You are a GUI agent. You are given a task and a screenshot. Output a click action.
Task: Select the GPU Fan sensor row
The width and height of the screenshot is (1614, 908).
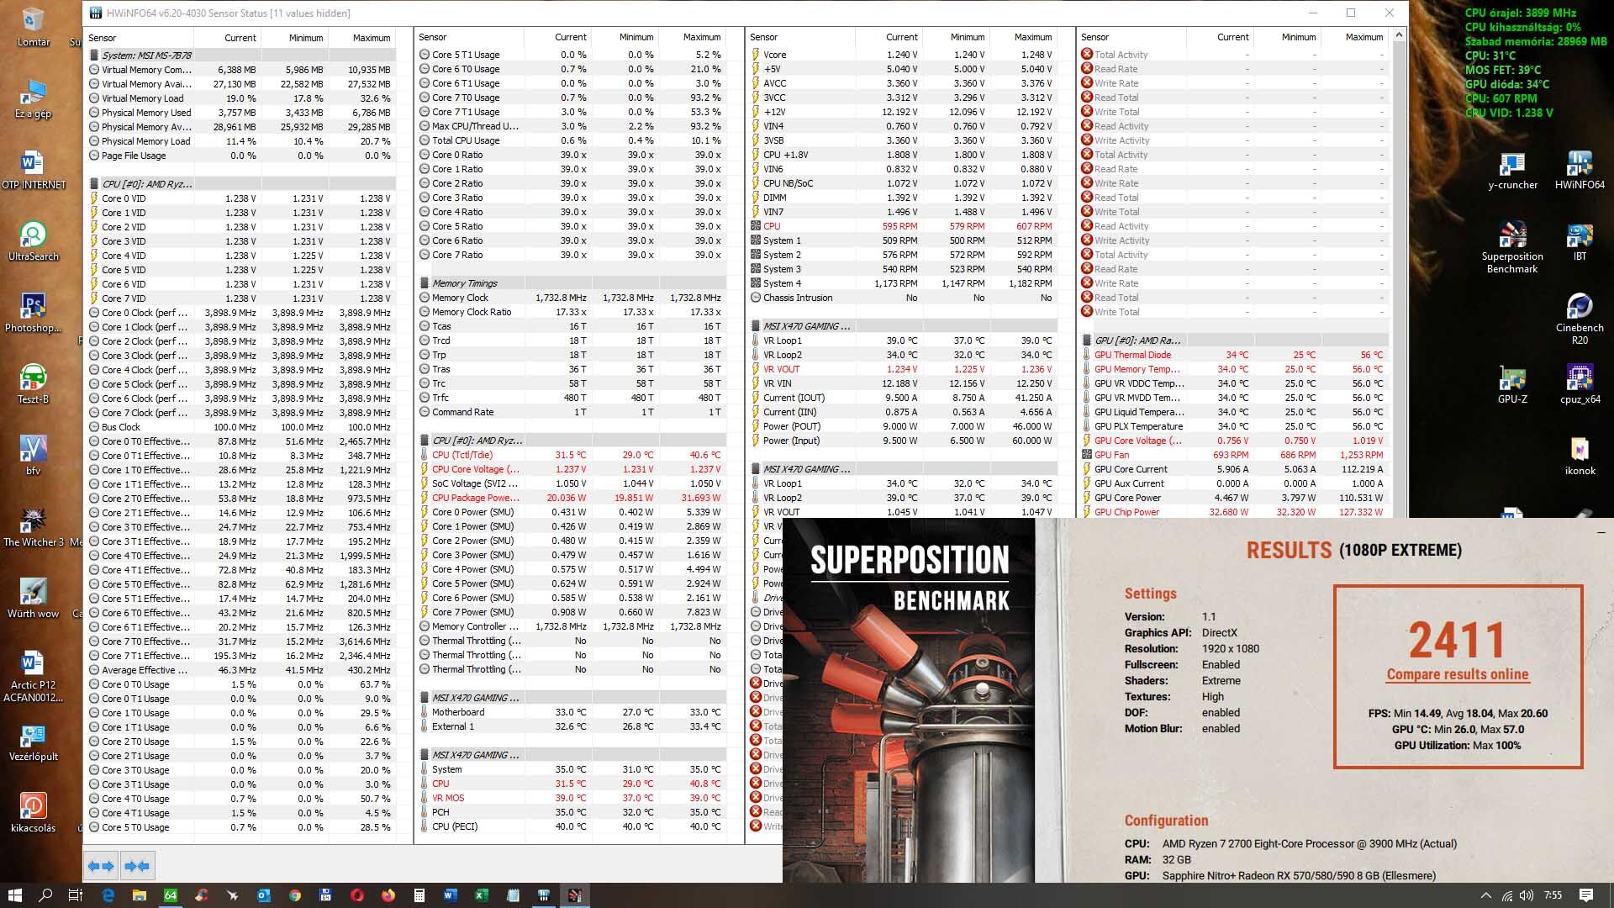pyautogui.click(x=1233, y=455)
